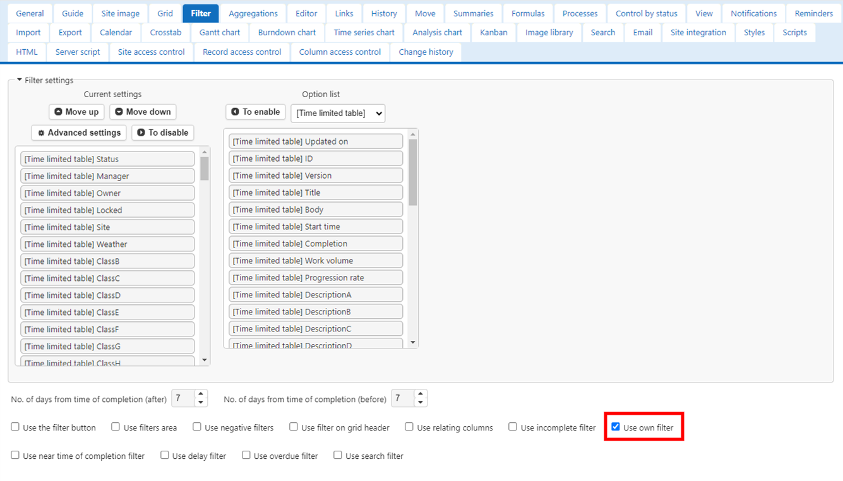Open the Time limited table dropdown
The image size is (843, 481).
pyautogui.click(x=338, y=113)
